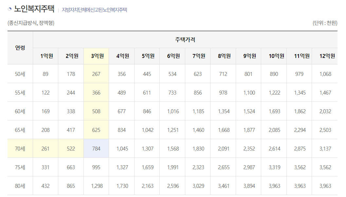Click cell 261 in the 70세 row
The width and height of the screenshot is (346, 197).
[x=46, y=149]
